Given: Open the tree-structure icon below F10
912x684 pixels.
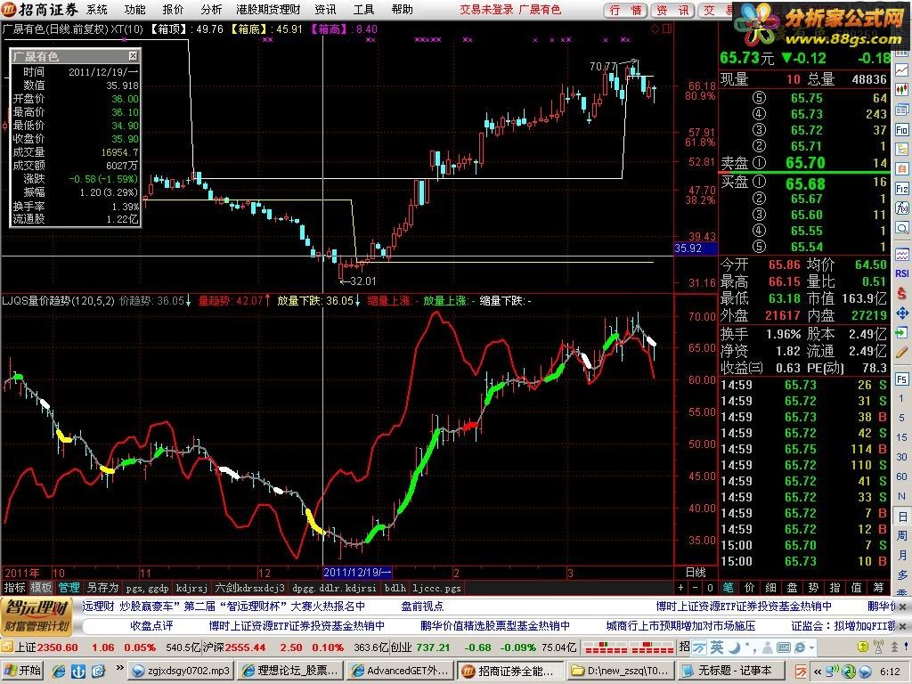Looking at the screenshot, I should tap(901, 150).
